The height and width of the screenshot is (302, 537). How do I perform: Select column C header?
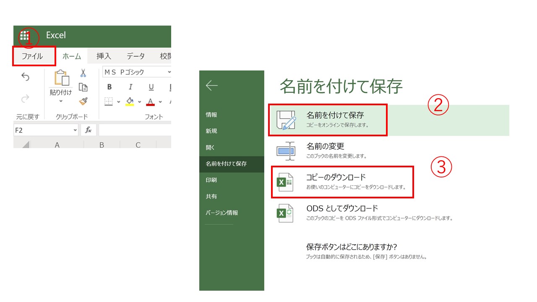coord(138,145)
